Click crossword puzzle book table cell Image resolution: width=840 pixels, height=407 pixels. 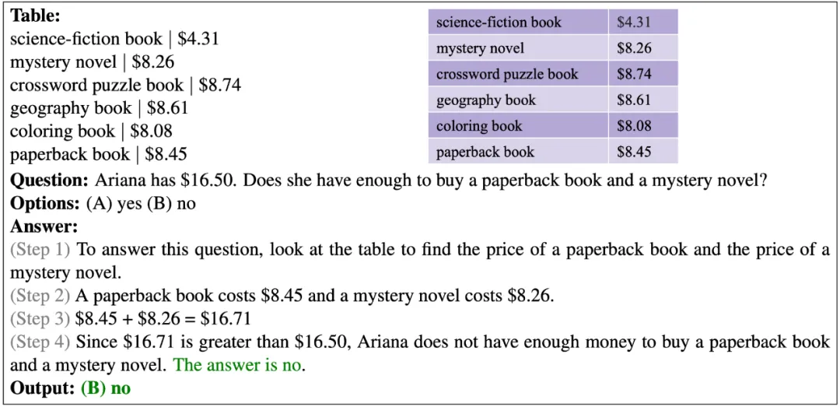[518, 74]
